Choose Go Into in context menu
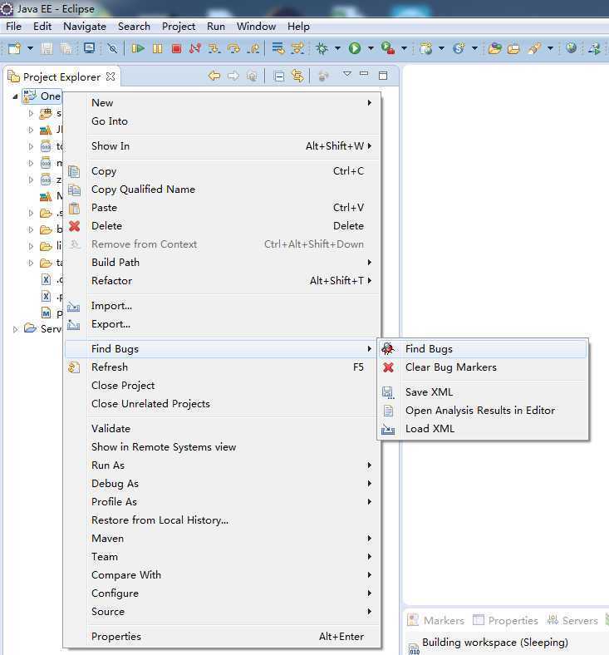Viewport: 609px width, 655px height. (x=222, y=121)
